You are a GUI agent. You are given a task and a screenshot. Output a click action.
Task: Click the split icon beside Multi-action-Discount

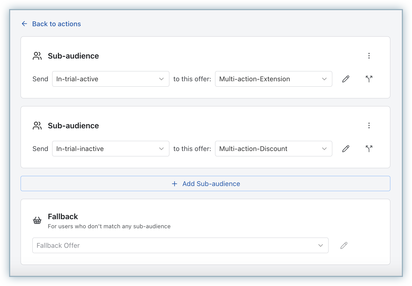369,149
